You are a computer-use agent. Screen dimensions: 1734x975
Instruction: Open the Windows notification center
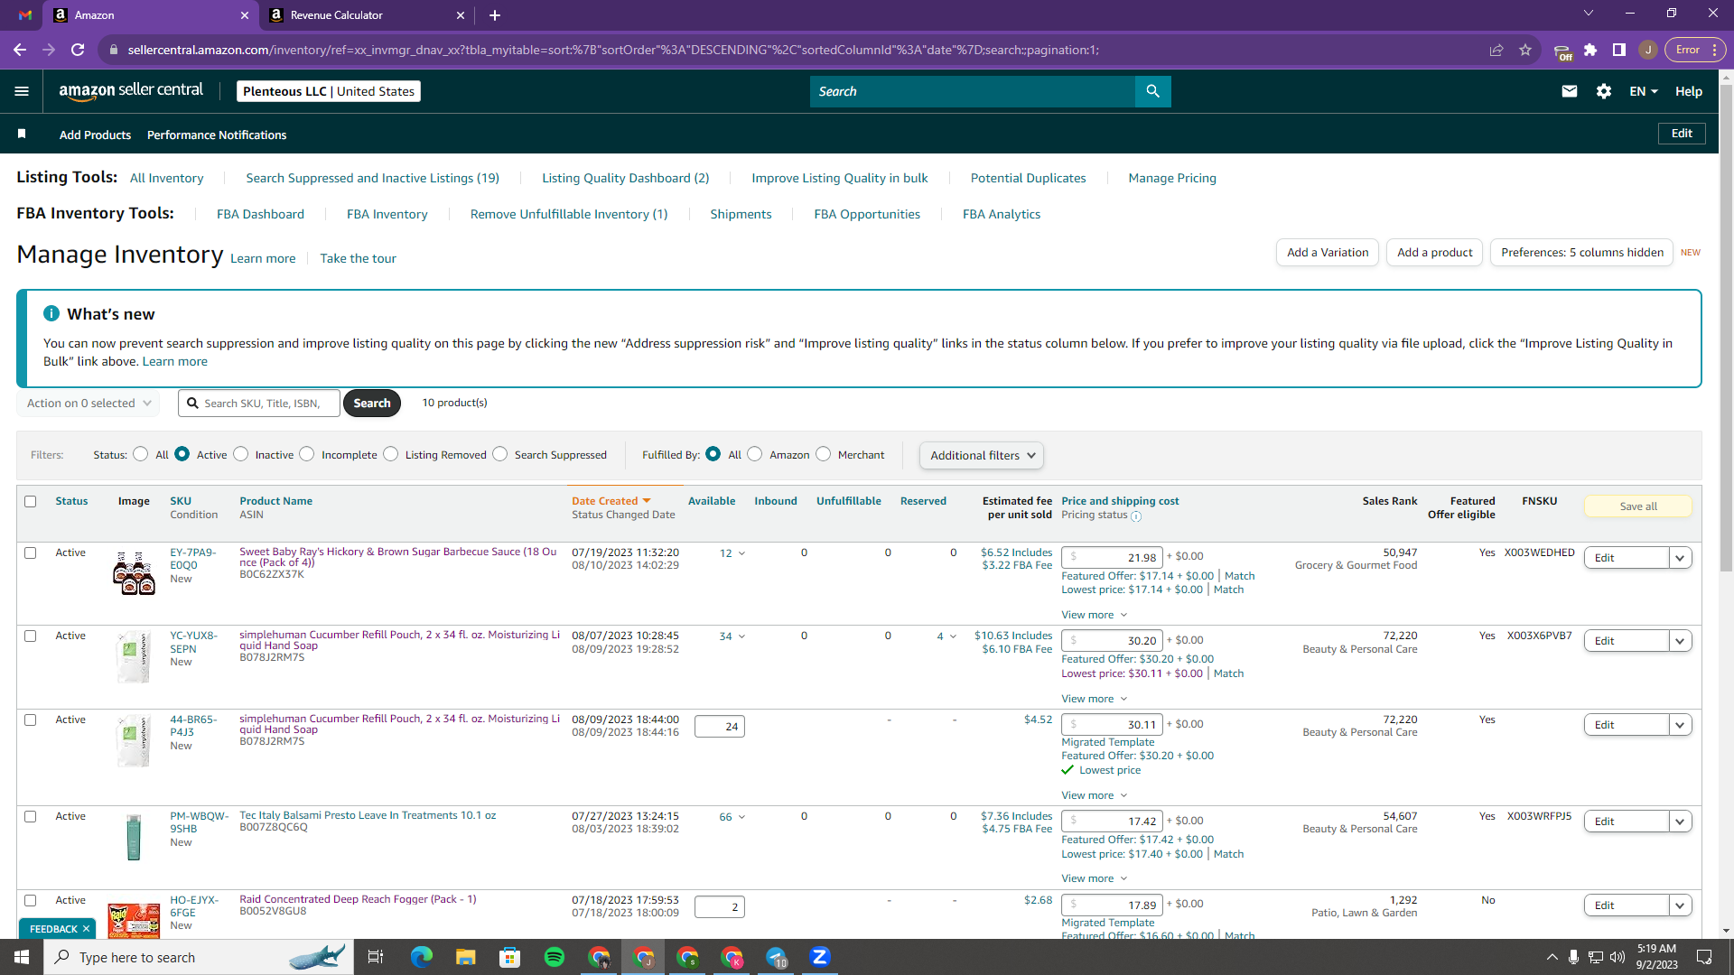1705,957
